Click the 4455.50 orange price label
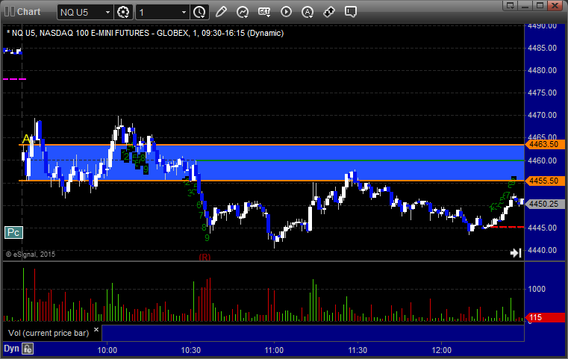 tap(545, 181)
